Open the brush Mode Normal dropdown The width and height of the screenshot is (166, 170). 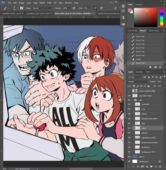[42, 8]
